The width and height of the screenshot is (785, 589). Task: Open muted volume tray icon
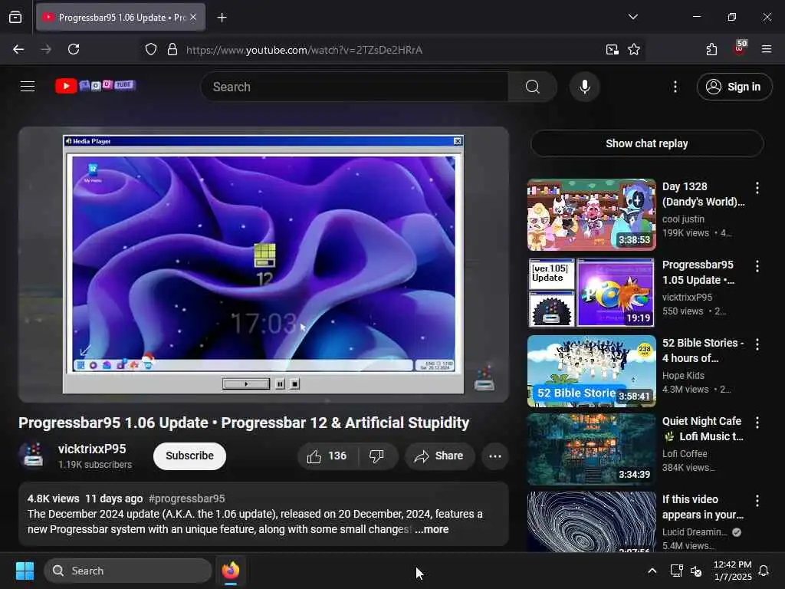(696, 571)
